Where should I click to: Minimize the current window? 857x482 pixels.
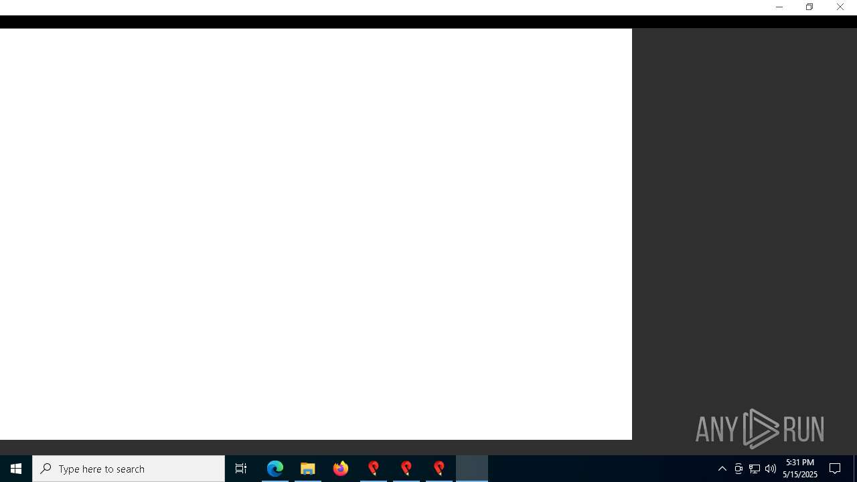pos(779,7)
